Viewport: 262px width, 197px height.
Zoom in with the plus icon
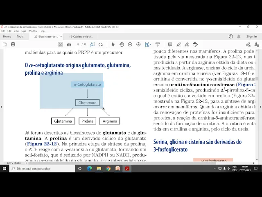coord(138,44)
